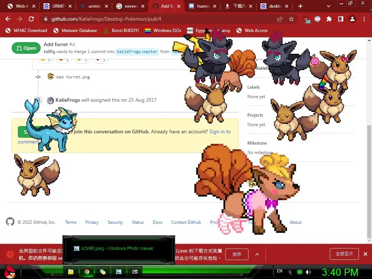Expand the tab search dropdown arrow
The width and height of the screenshot is (372, 279).
tap(328, 6)
